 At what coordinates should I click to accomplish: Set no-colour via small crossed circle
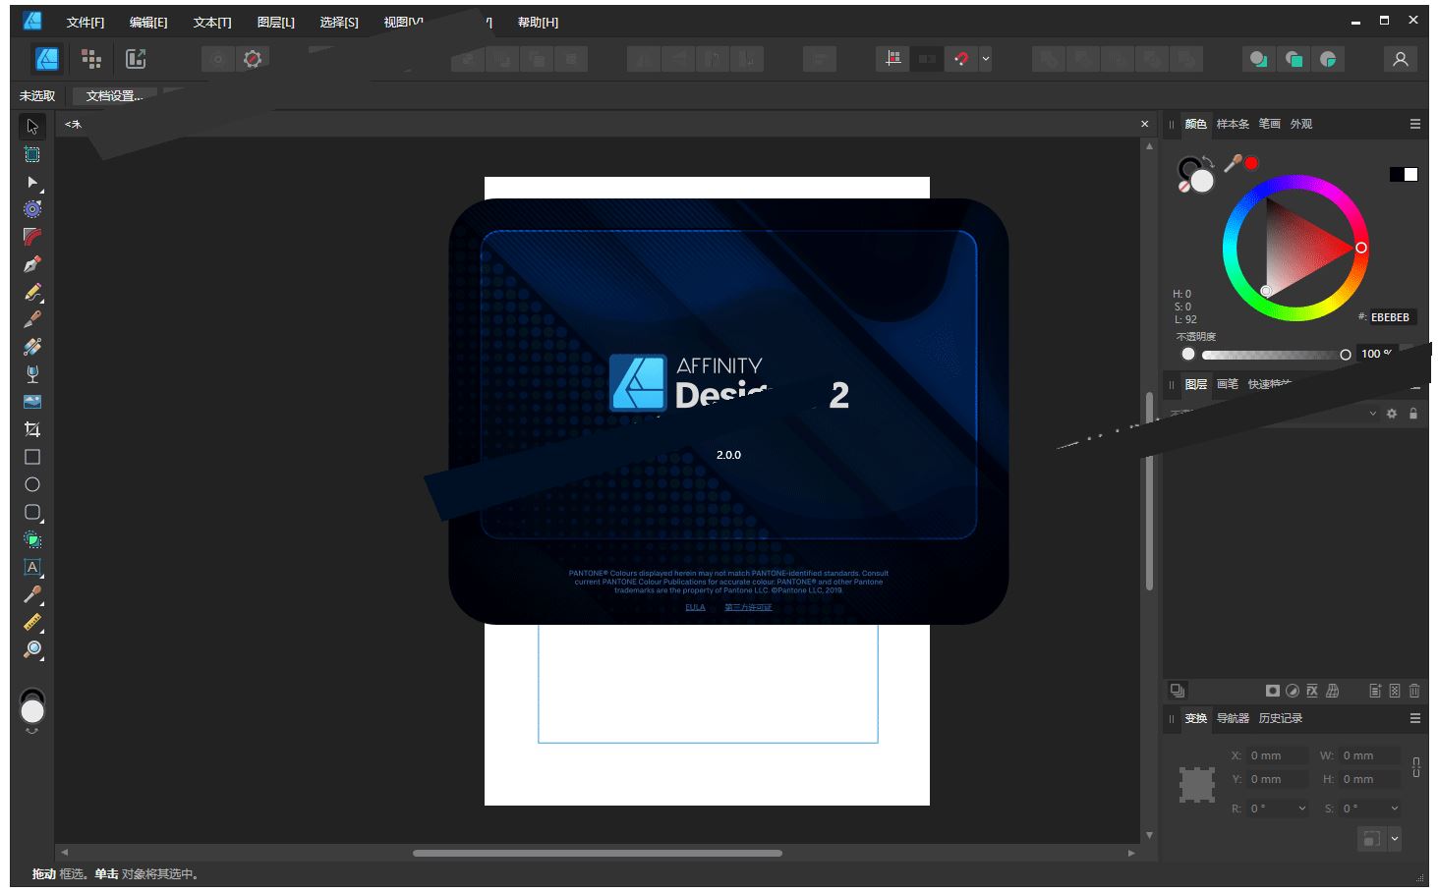pos(1184,186)
